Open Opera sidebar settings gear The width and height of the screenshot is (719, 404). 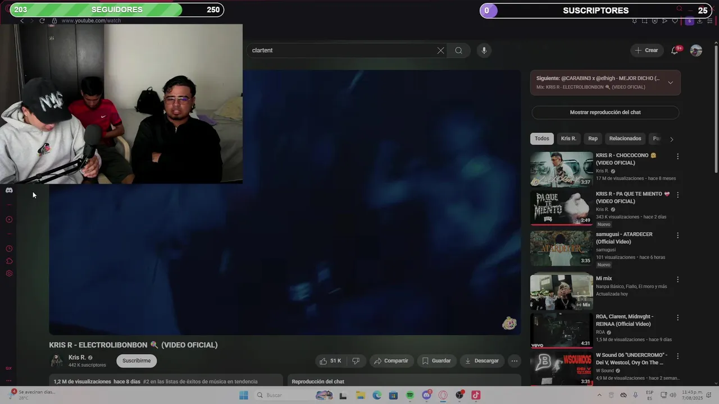[9, 273]
